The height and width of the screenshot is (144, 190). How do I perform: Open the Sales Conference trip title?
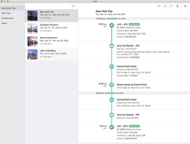pos(49,38)
